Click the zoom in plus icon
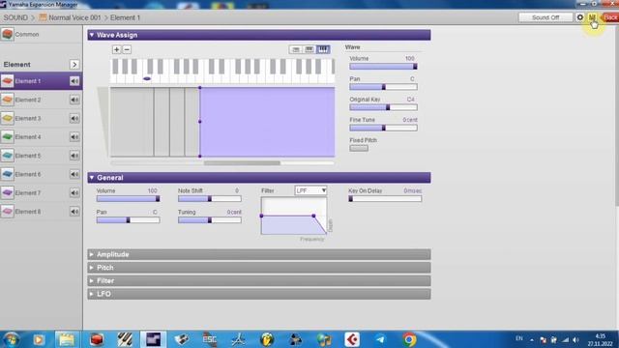 point(116,49)
